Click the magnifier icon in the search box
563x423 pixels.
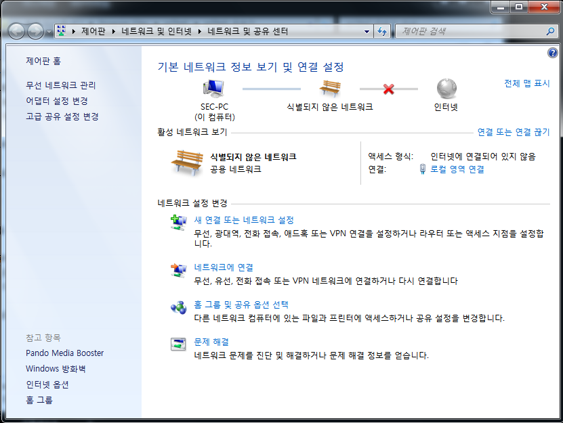[x=550, y=32]
